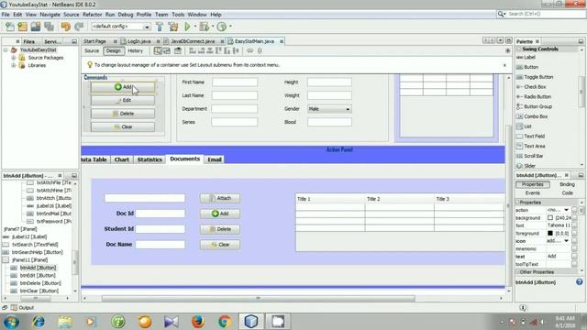Select the Chart tab in the form
587x330 pixels.
122,159
